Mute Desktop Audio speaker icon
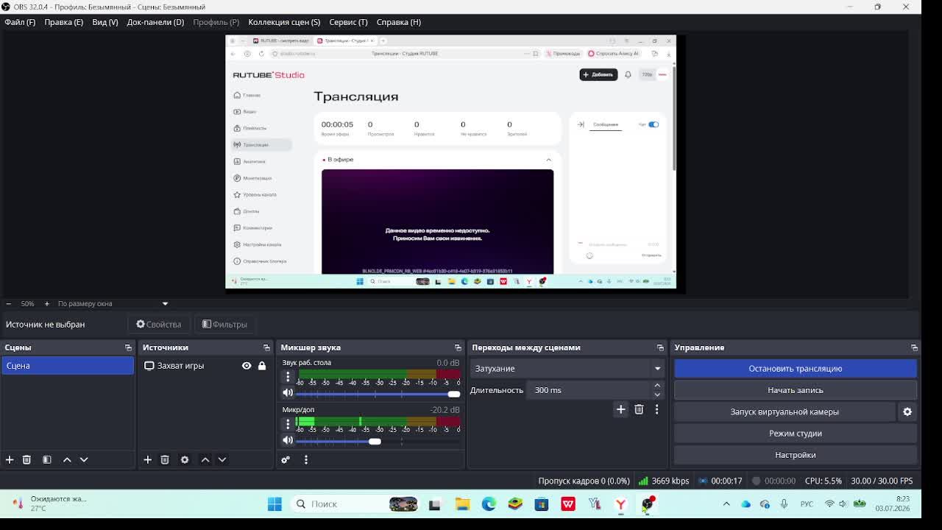This screenshot has width=942, height=530. pyautogui.click(x=288, y=392)
